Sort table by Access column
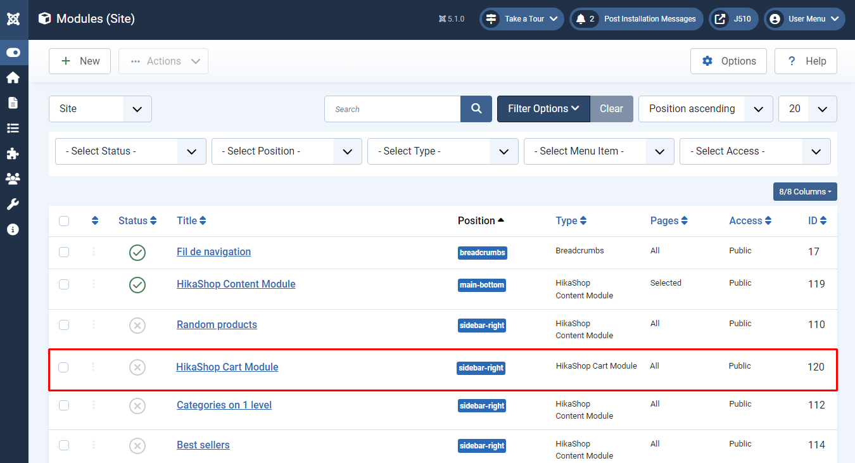Screen dimensions: 855x463 pyautogui.click(x=750, y=221)
